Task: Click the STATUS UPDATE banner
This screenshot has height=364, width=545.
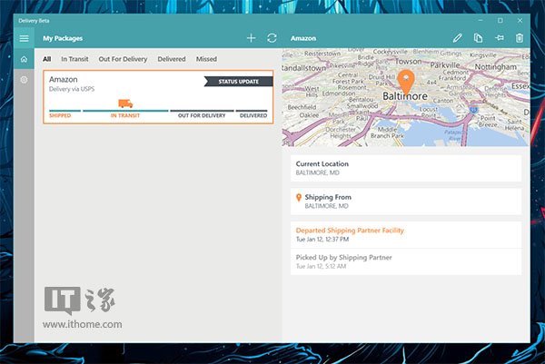Action: 238,82
